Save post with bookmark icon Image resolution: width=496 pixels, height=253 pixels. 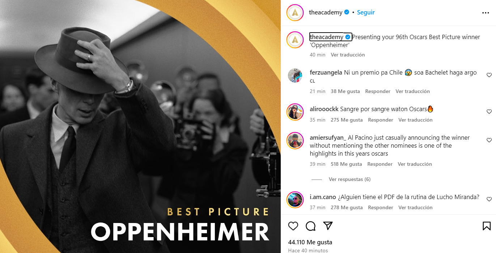pos(487,226)
